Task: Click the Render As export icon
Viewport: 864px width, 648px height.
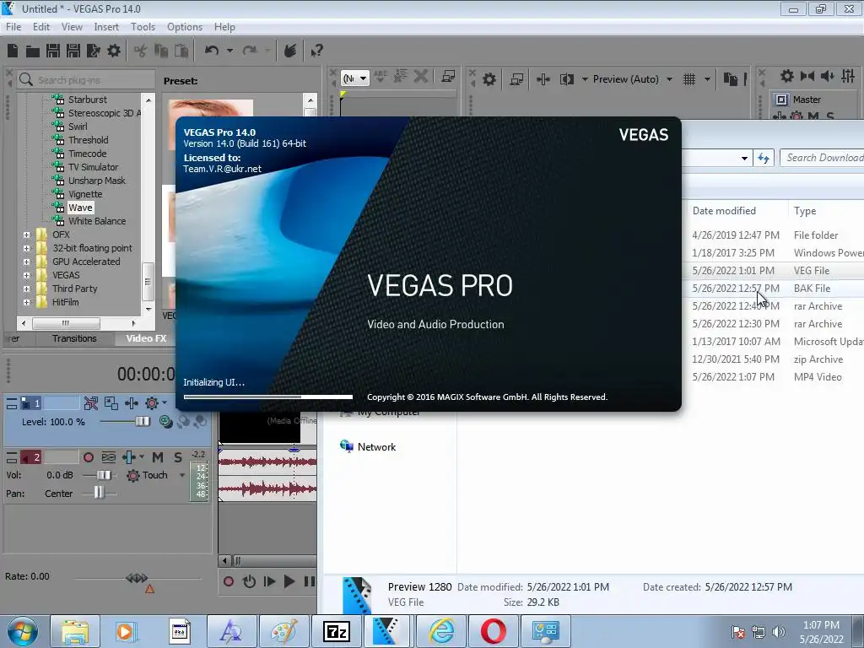Action: [94, 51]
